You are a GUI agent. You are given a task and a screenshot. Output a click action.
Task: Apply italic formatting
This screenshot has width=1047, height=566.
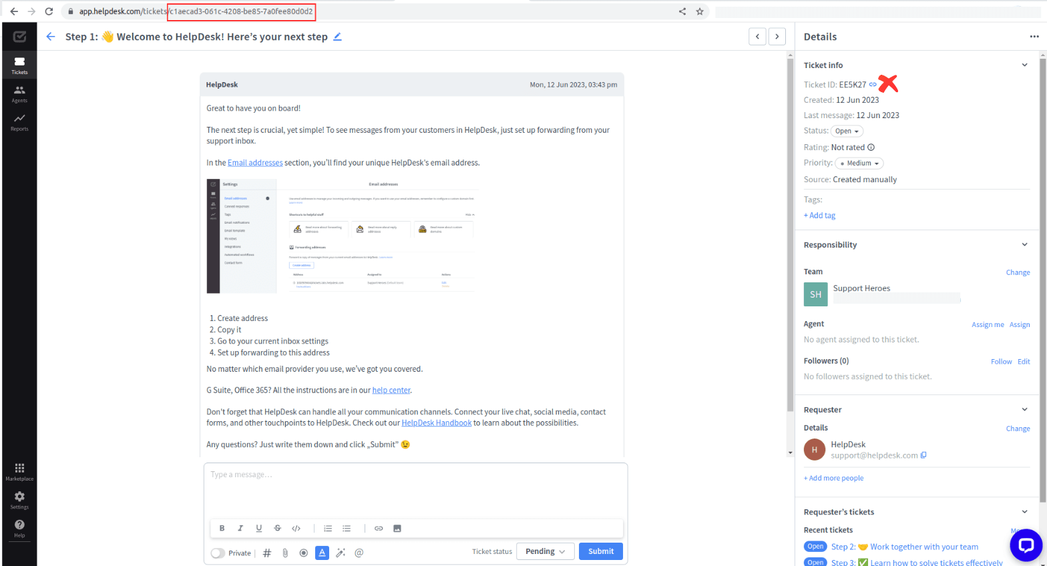point(240,529)
